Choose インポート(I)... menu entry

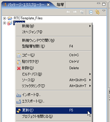(x=54, y=95)
